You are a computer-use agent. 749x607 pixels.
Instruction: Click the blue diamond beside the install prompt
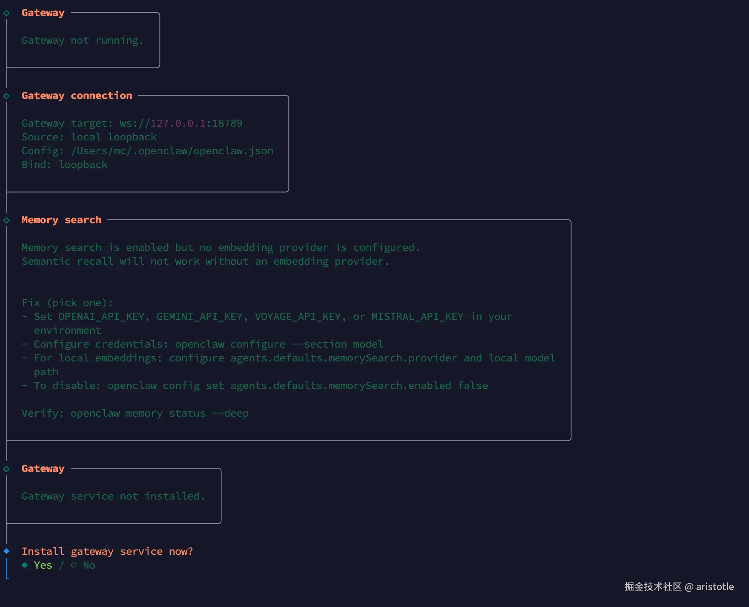tap(7, 551)
